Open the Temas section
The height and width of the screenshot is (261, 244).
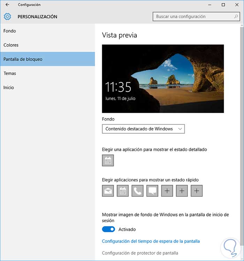tap(47, 73)
